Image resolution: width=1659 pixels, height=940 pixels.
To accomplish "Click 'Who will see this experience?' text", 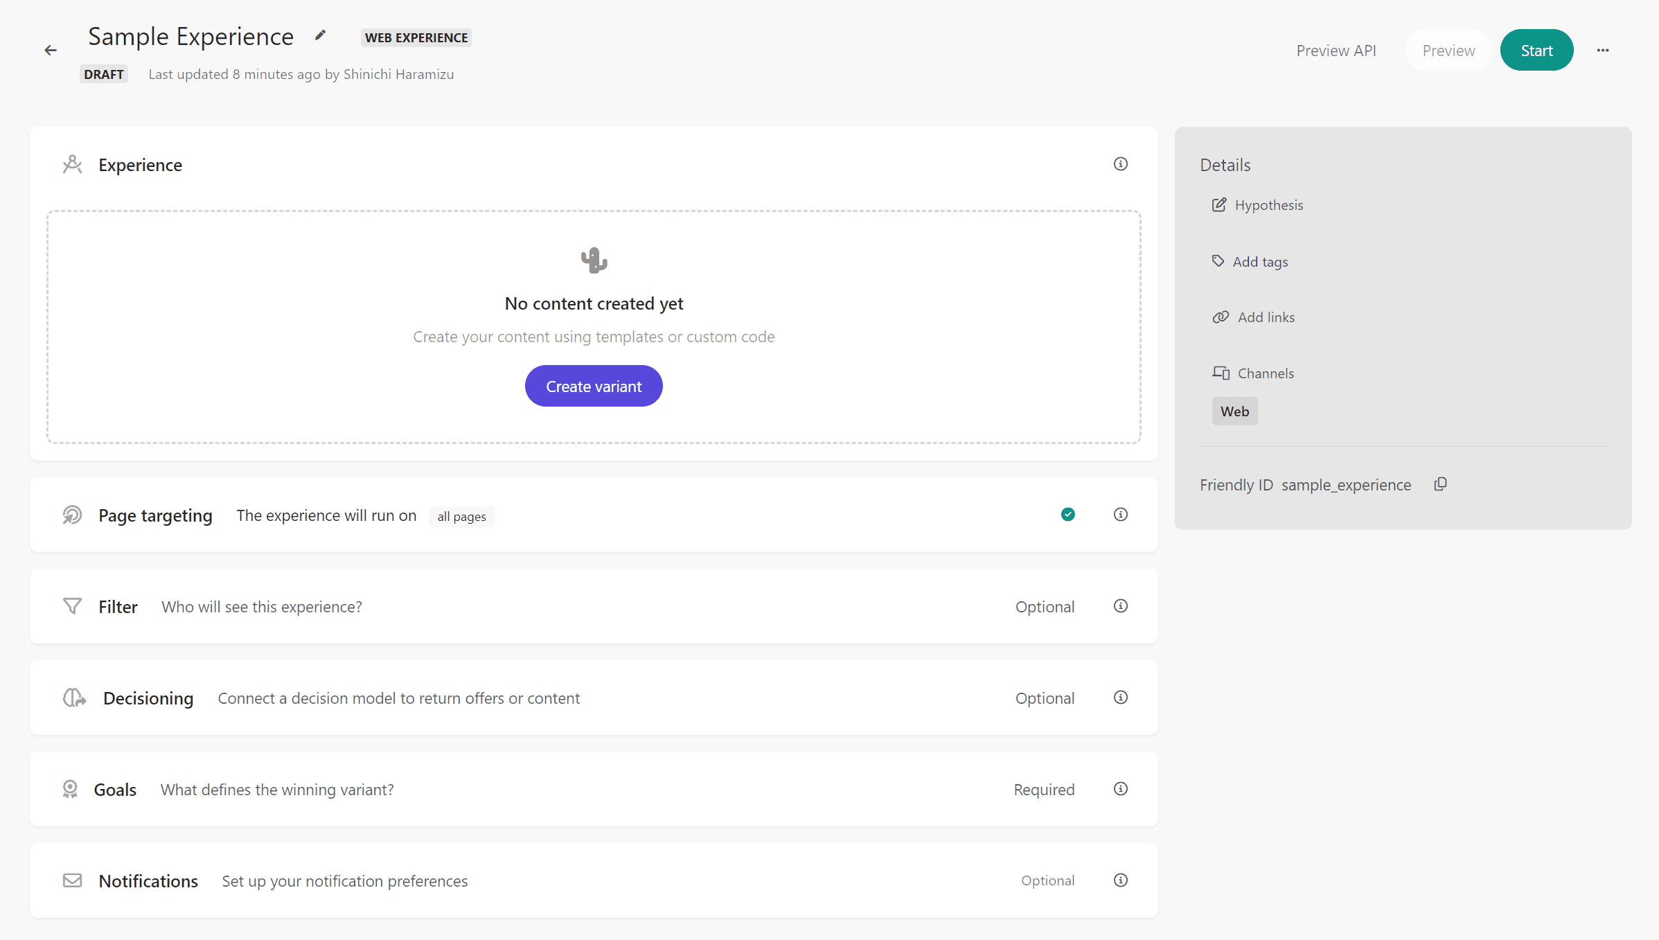I will (x=261, y=607).
